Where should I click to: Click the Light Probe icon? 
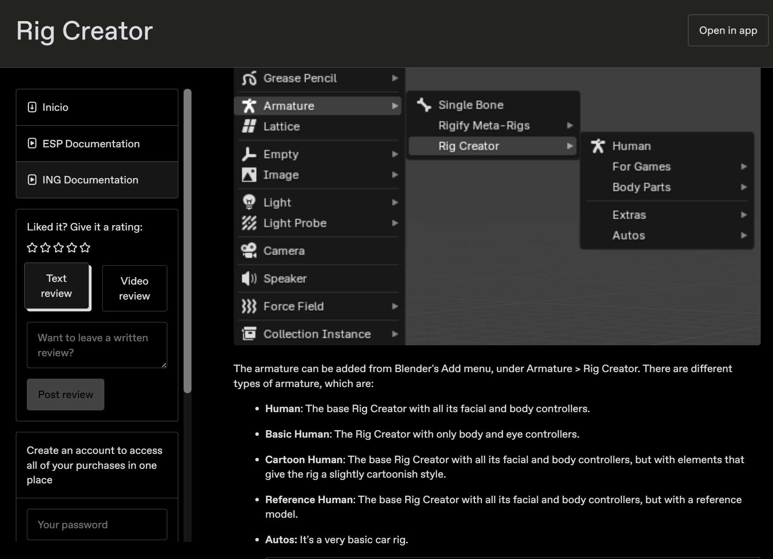pyautogui.click(x=249, y=223)
